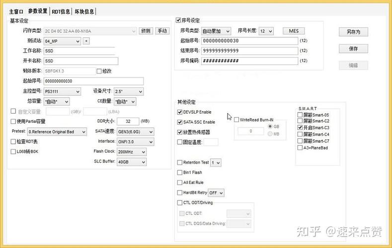Open the 序号类型 自动累加 dropdown
The height and width of the screenshot is (248, 392).
pos(216,31)
